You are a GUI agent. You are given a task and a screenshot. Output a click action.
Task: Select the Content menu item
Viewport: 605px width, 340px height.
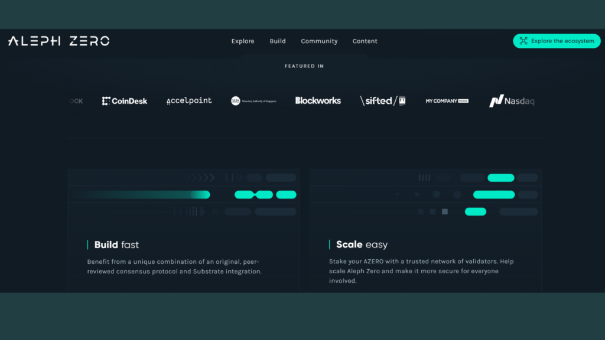365,41
